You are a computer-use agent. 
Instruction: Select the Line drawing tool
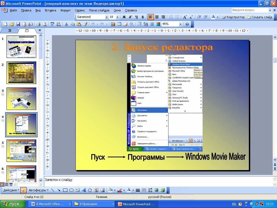53,190
